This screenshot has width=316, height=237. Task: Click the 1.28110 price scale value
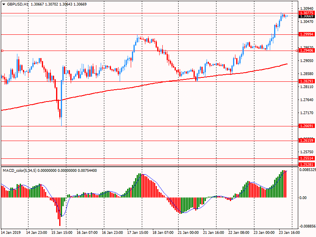coord(307,87)
